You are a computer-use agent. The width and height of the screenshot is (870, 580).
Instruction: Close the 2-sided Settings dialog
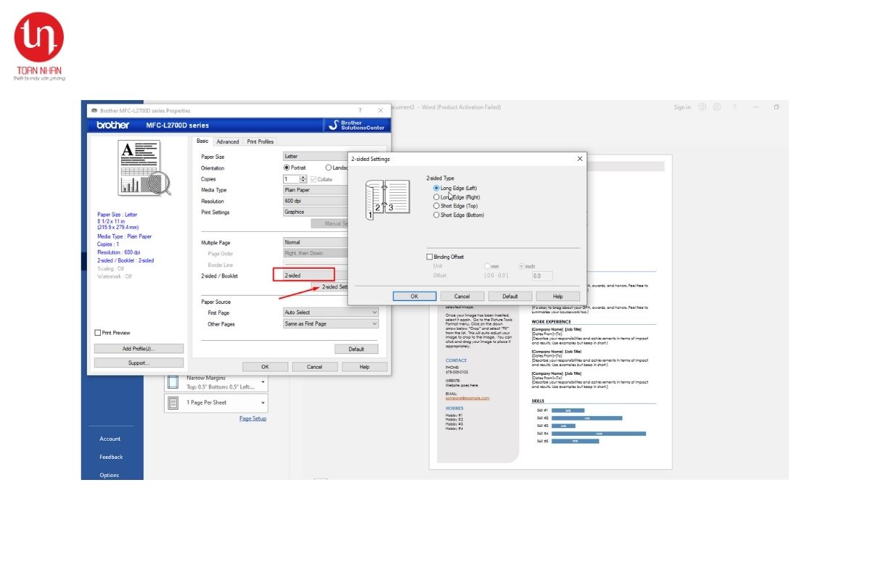580,159
